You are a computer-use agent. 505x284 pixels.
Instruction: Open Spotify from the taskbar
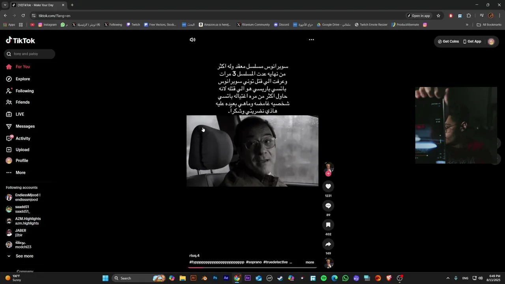[324, 278]
